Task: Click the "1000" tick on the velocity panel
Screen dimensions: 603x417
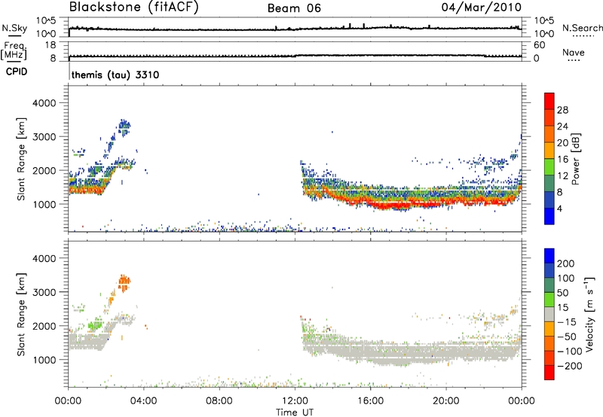Action: 44,360
